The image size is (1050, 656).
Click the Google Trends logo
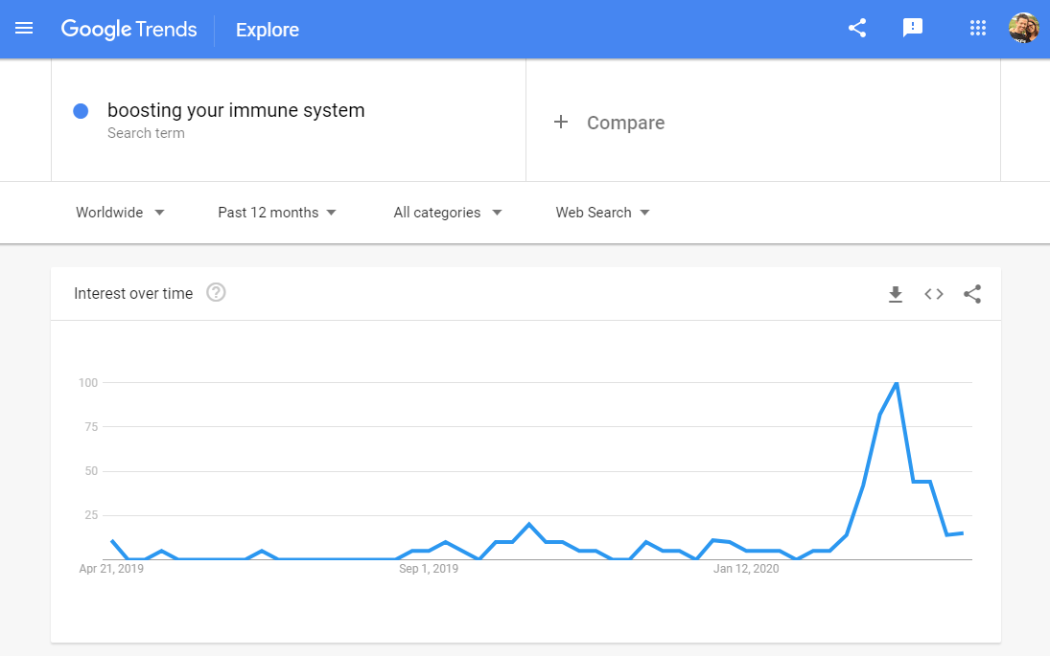pos(129,30)
